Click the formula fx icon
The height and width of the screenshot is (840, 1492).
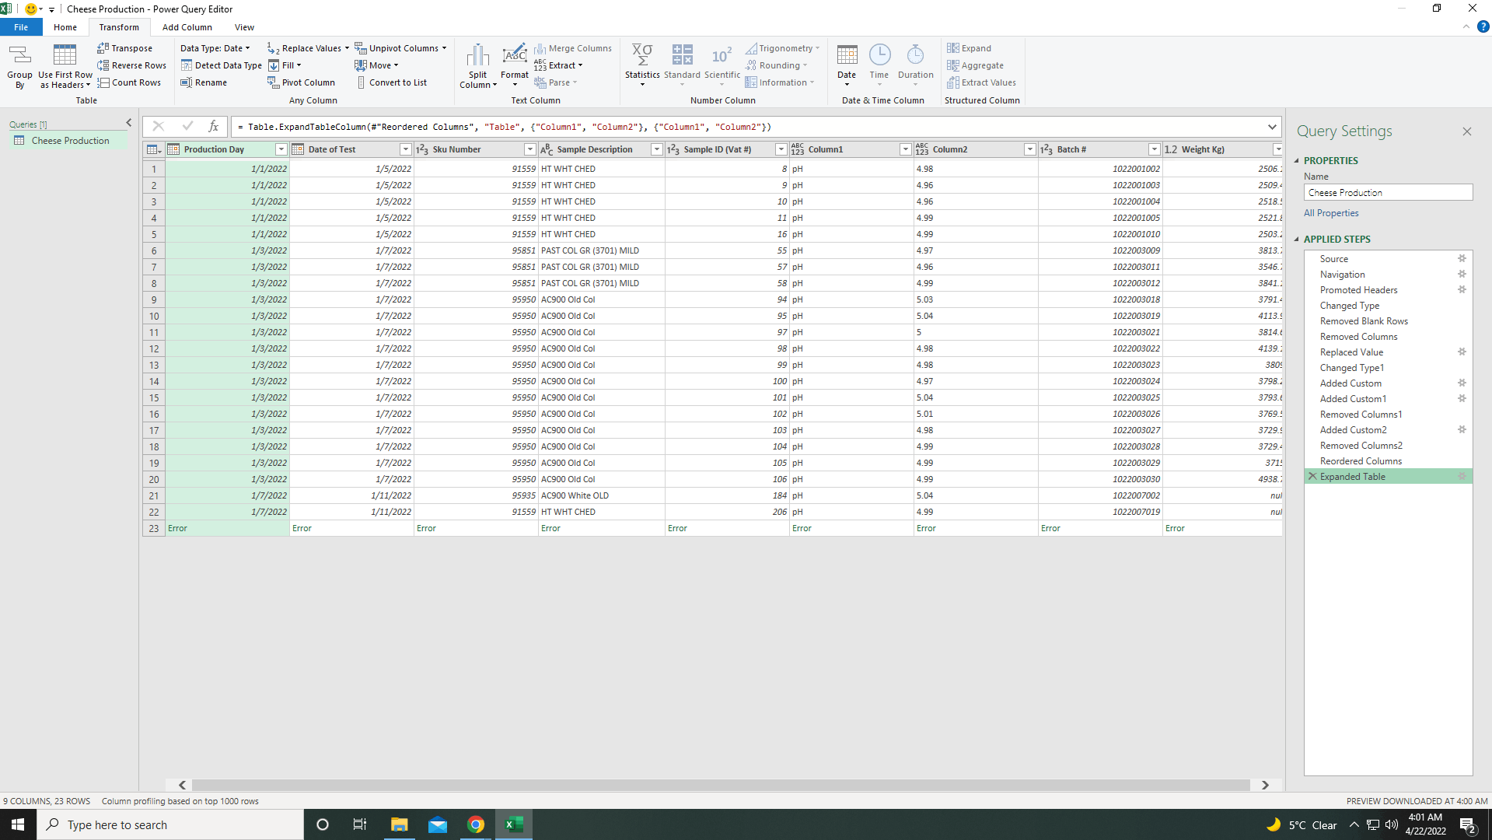click(x=213, y=126)
